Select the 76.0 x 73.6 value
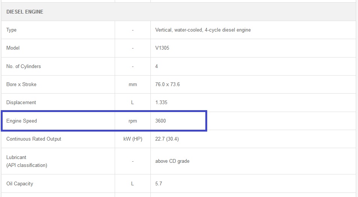Viewport: 358px width, 197px height. [x=167, y=84]
